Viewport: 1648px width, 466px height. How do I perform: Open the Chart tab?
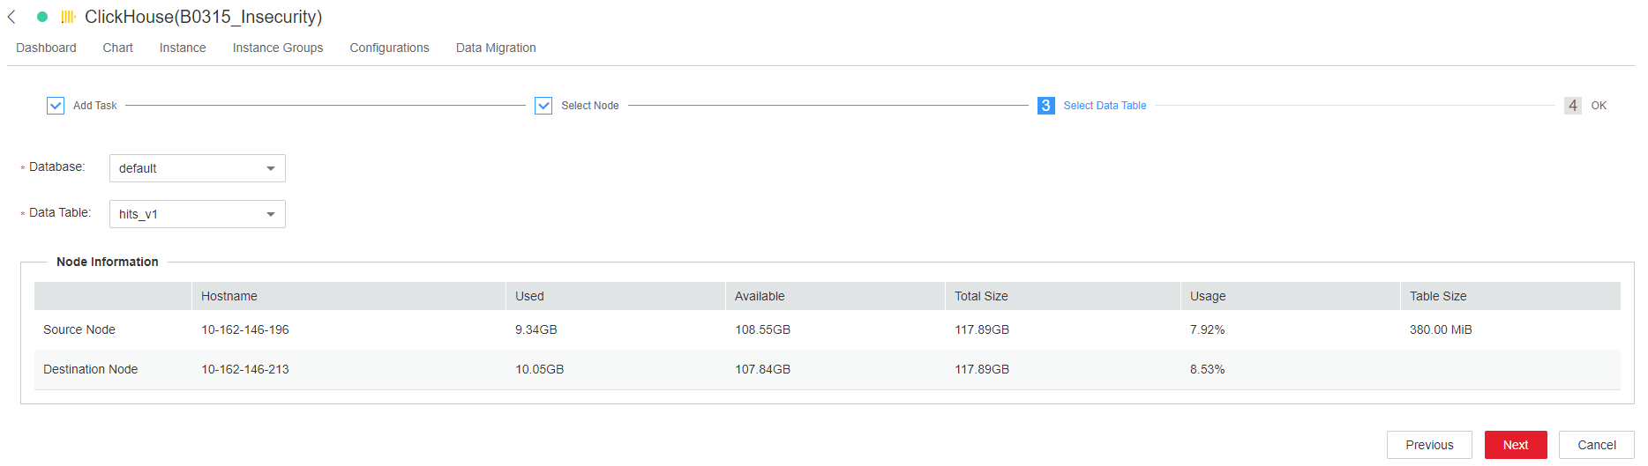click(x=117, y=48)
